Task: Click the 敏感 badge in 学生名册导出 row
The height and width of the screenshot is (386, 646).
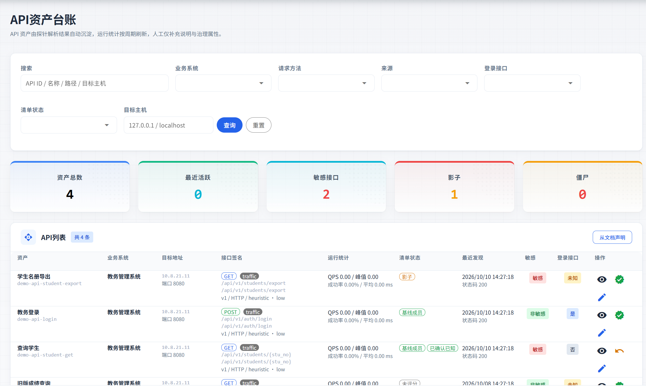Action: tap(538, 278)
